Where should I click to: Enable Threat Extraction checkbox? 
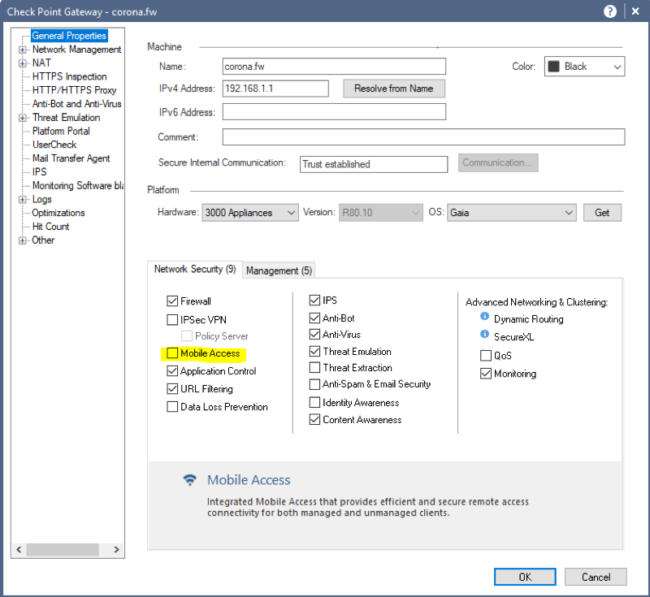[x=314, y=368]
